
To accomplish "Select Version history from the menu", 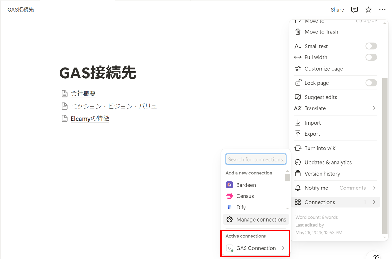I will [322, 174].
